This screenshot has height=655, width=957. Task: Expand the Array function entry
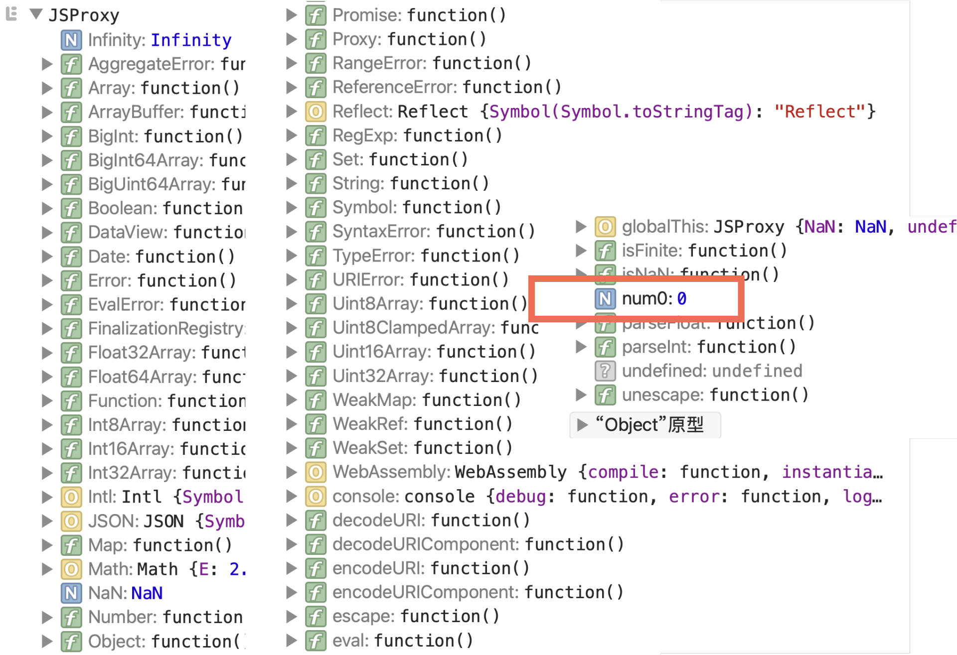47,88
